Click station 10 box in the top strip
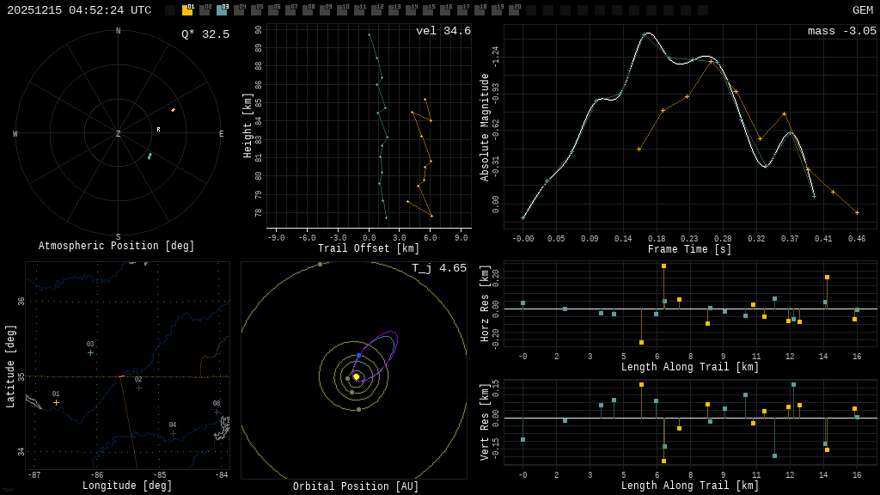Viewport: 880px width, 495px height. pos(342,10)
